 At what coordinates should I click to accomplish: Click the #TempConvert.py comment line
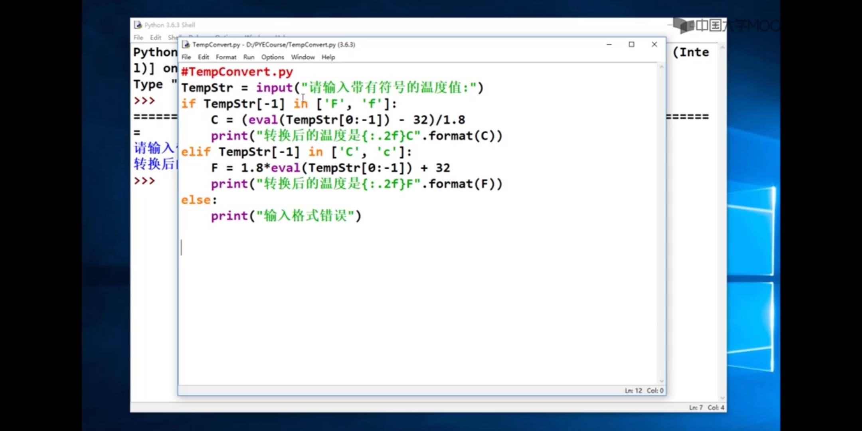click(237, 72)
